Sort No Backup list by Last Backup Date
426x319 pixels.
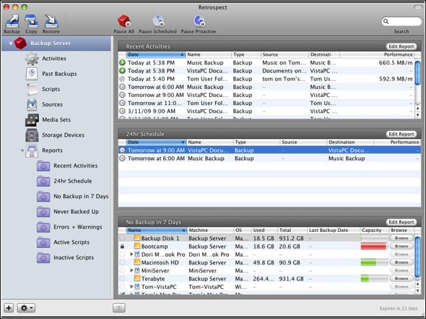click(x=333, y=231)
